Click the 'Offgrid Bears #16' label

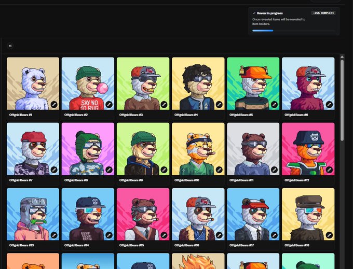click(187, 245)
